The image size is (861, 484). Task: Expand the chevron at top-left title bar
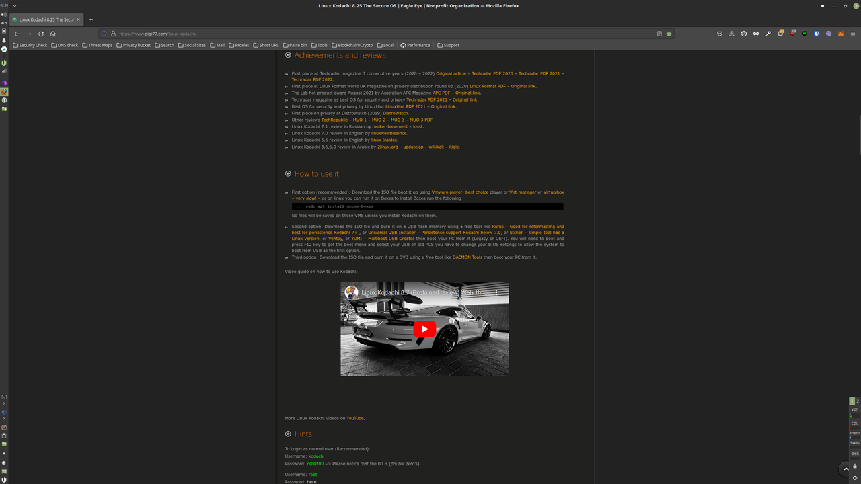pos(15,6)
